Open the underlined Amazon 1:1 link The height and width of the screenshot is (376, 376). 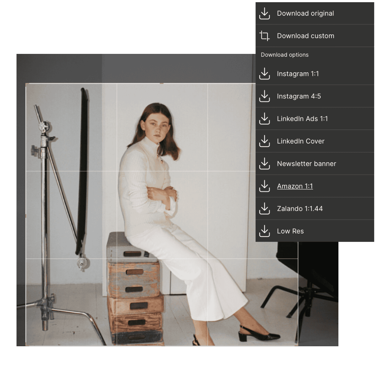coord(295,186)
